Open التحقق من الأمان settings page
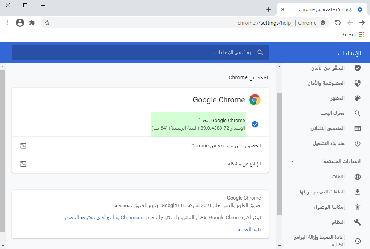 [x=328, y=68]
